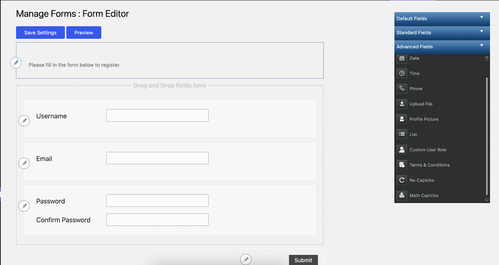The image size is (499, 265).
Task: Select the Custom User Role icon
Action: coord(402,150)
